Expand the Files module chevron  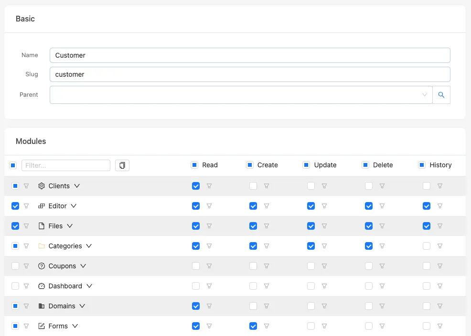[70, 226]
